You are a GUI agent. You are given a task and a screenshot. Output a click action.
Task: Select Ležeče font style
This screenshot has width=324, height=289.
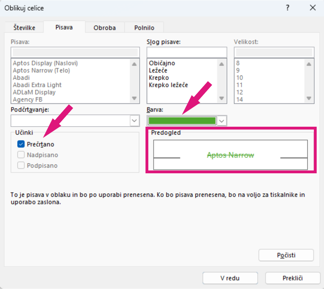[158, 70]
